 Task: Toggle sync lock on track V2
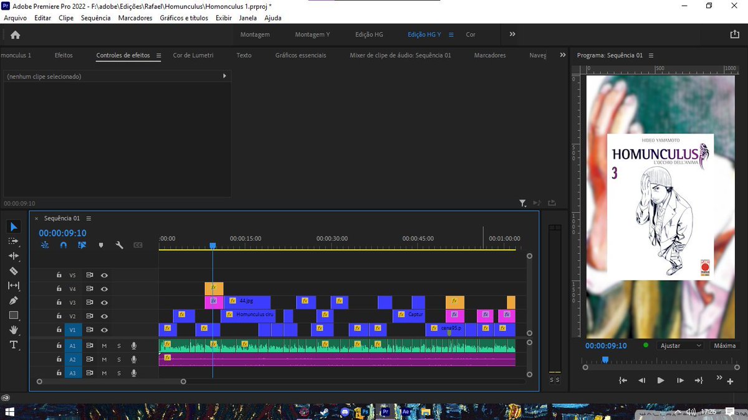[90, 316]
